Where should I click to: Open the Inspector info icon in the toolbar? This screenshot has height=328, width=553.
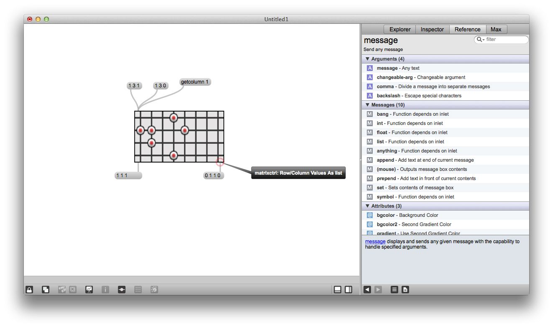(105, 289)
